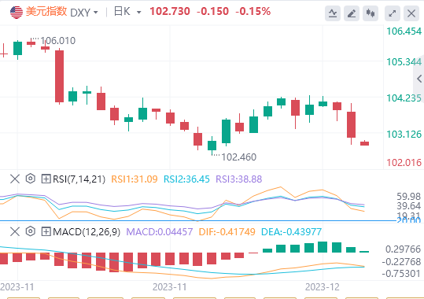The image size is (424, 299).
Task: Expand the RSI panel plus icon
Action: coord(46,179)
